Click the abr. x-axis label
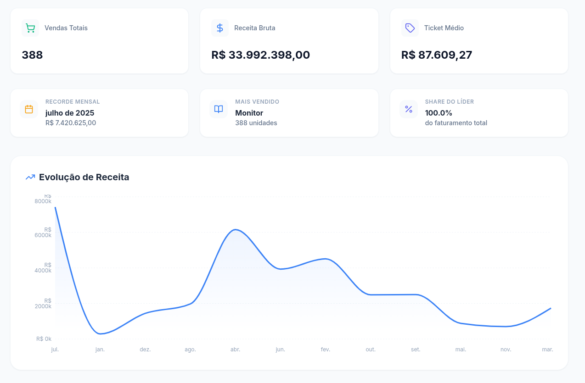 (235, 350)
